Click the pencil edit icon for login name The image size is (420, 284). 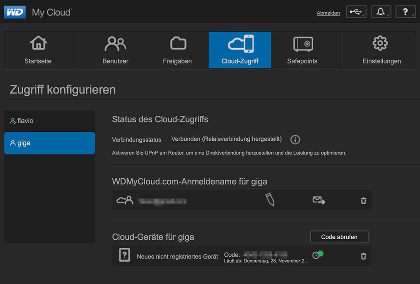[270, 200]
